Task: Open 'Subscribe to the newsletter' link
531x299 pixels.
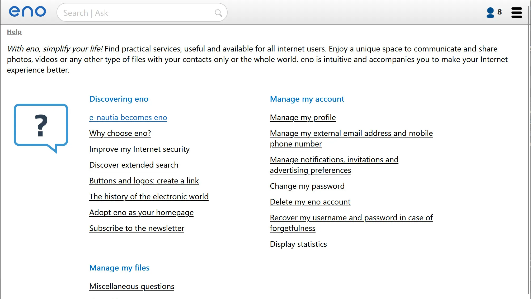Action: pos(137,228)
